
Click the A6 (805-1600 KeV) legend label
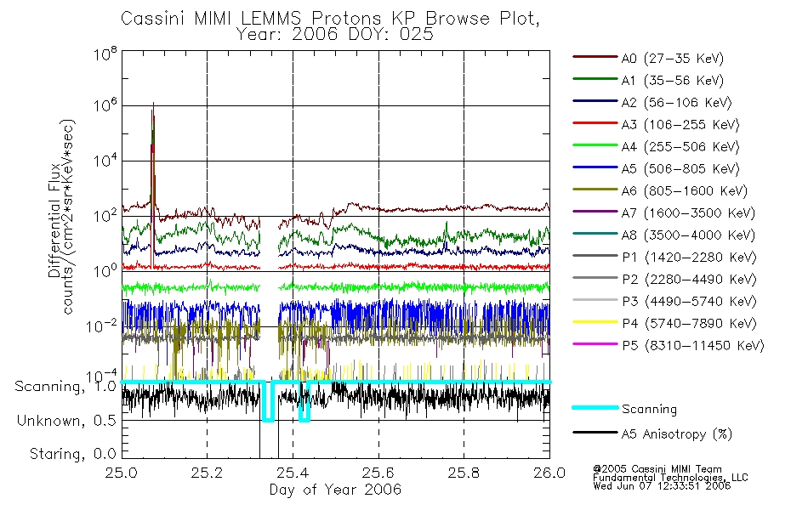[x=685, y=191]
